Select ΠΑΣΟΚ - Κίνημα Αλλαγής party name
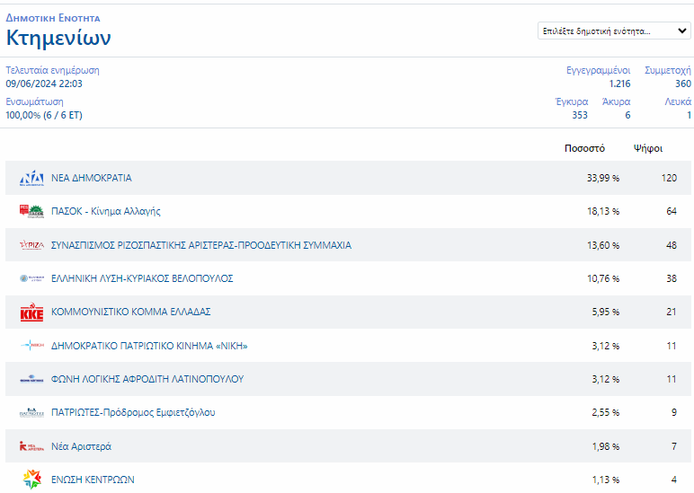 (x=106, y=211)
